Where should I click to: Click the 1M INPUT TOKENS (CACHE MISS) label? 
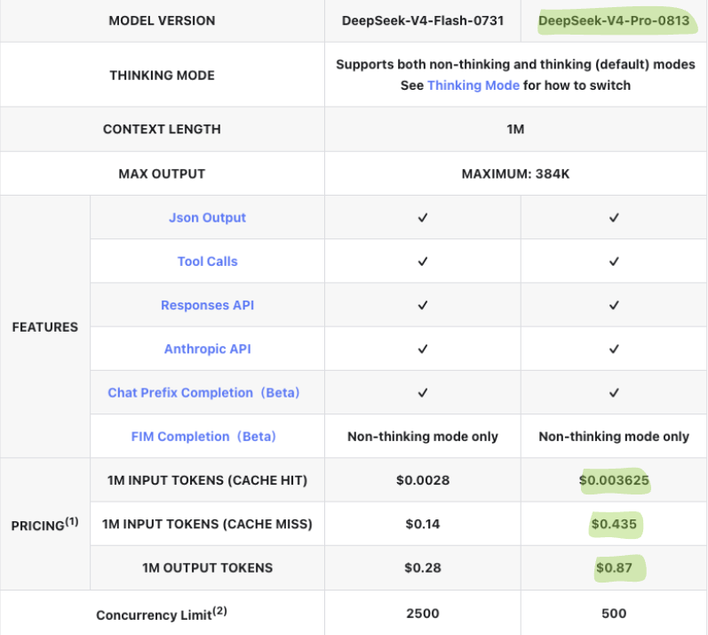tap(207, 524)
